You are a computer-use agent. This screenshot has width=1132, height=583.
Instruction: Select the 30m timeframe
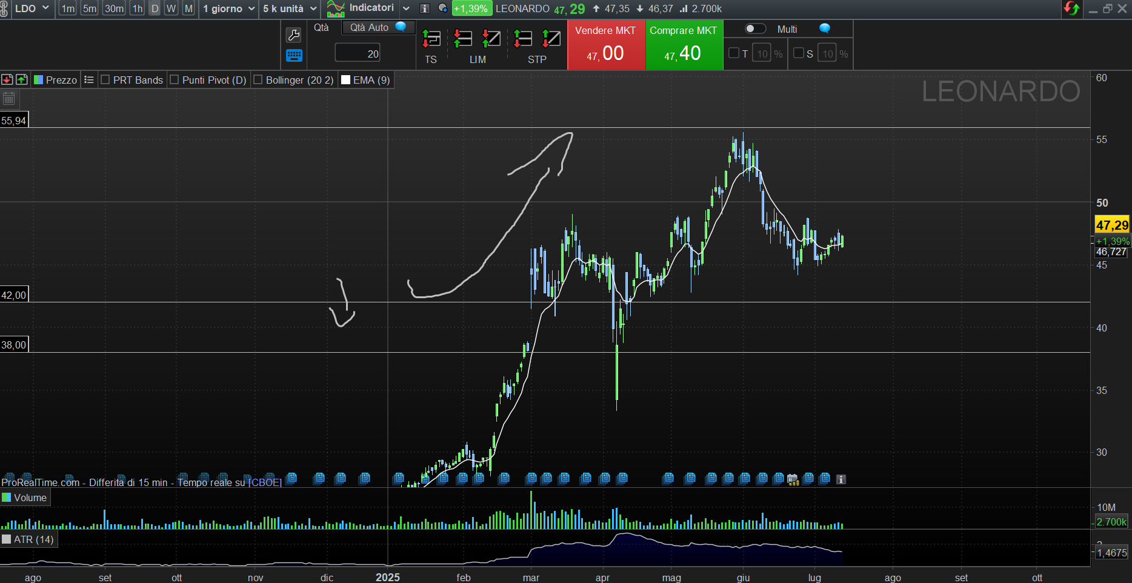pos(114,8)
